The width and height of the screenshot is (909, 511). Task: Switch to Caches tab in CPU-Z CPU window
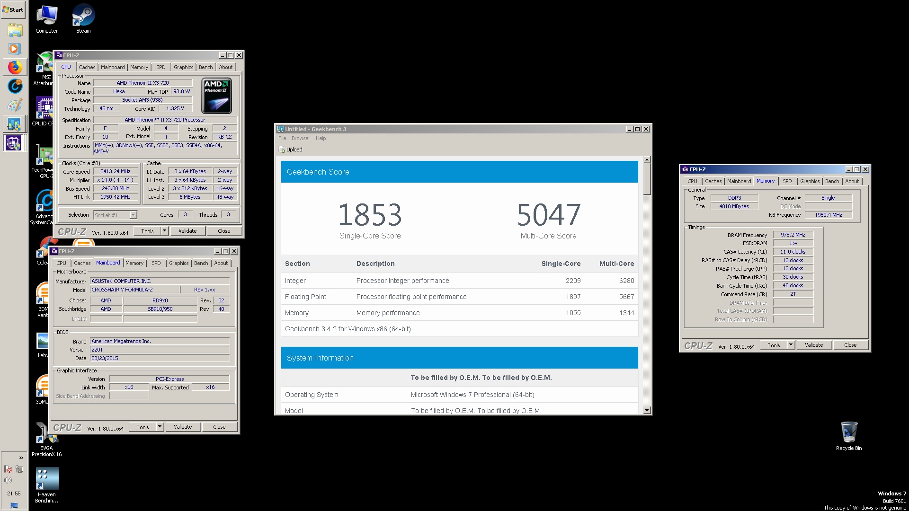pyautogui.click(x=87, y=67)
